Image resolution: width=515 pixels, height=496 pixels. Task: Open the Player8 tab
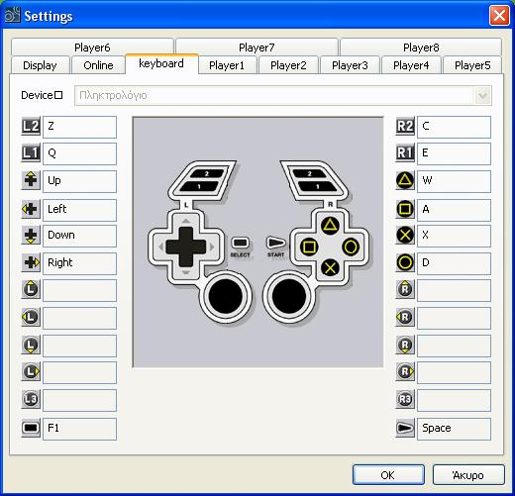tap(421, 48)
